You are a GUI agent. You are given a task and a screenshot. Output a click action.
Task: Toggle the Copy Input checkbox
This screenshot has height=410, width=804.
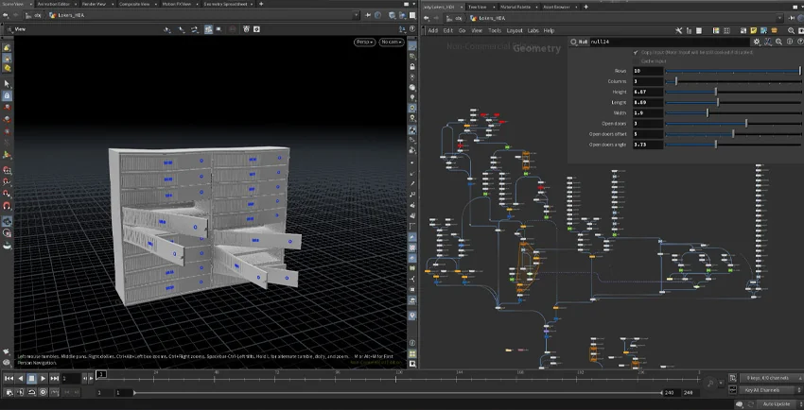click(x=636, y=52)
